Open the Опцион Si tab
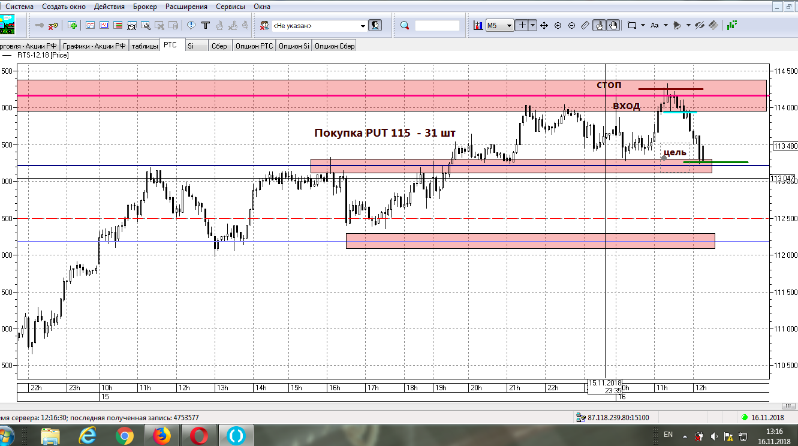798x446 pixels. tap(294, 46)
